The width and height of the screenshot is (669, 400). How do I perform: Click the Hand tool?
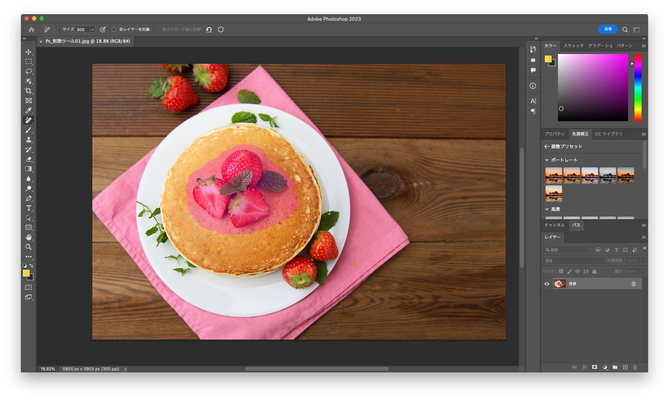pyautogui.click(x=29, y=237)
